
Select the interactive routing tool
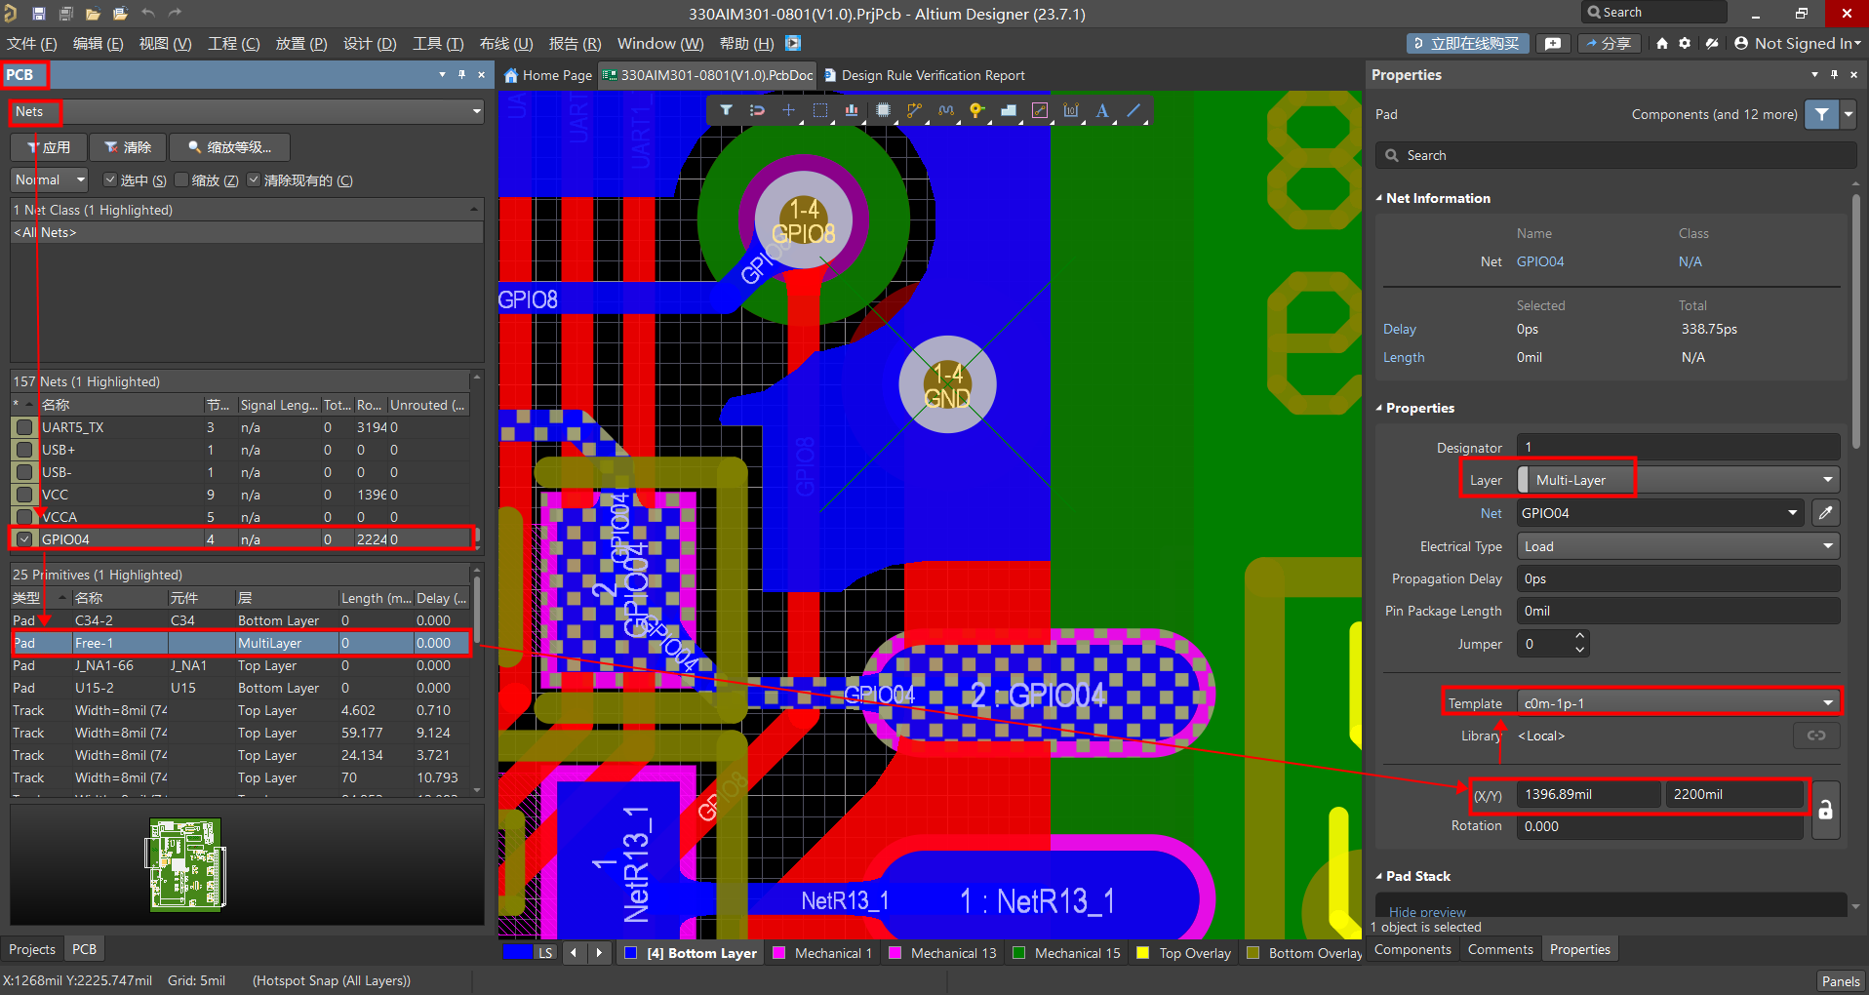pos(914,111)
